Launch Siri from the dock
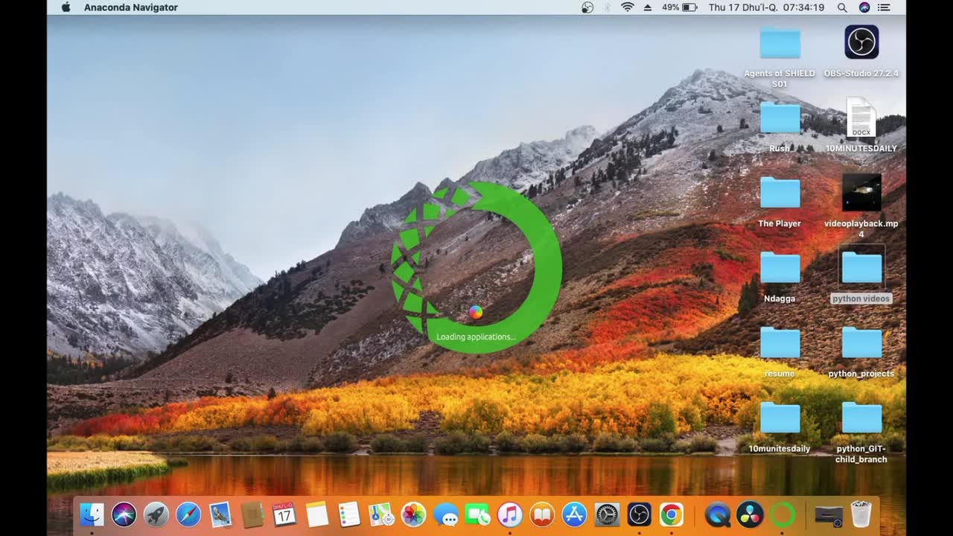 pyautogui.click(x=124, y=514)
